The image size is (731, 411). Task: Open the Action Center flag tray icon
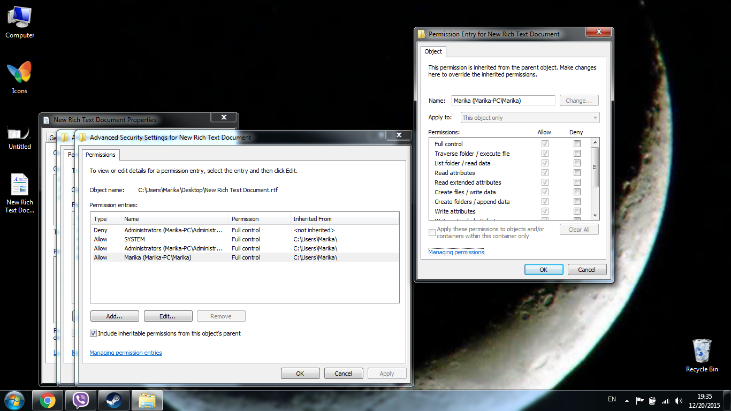pos(639,400)
